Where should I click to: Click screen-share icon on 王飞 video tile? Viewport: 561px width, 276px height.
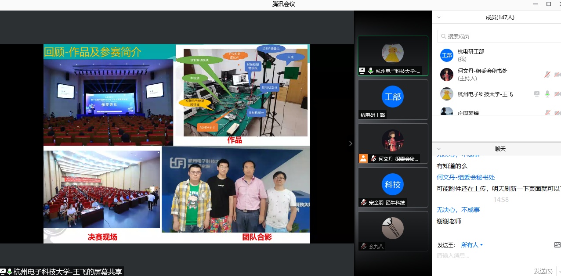click(362, 70)
